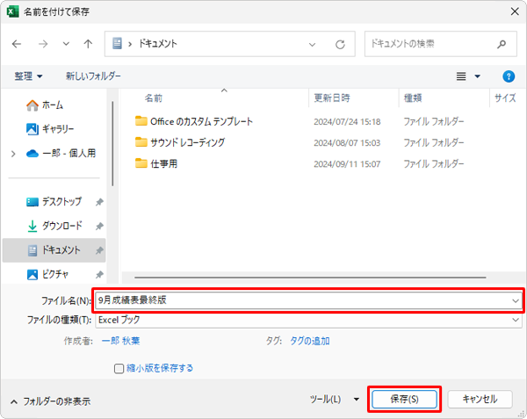Image resolution: width=527 pixels, height=419 pixels.
Task: Click the ドキュメントの検索 search box
Action: point(441,44)
